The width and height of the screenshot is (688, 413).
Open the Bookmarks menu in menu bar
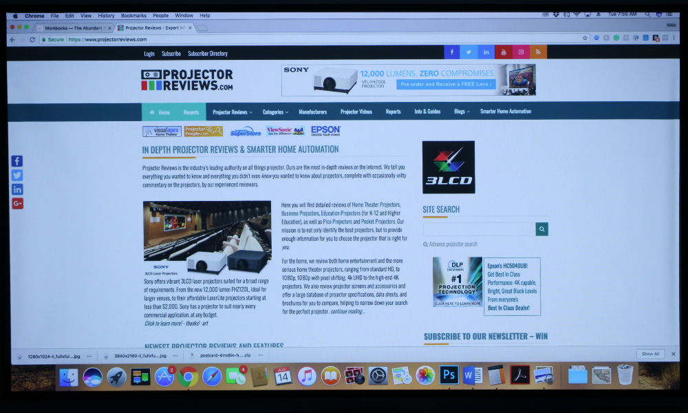click(x=133, y=15)
